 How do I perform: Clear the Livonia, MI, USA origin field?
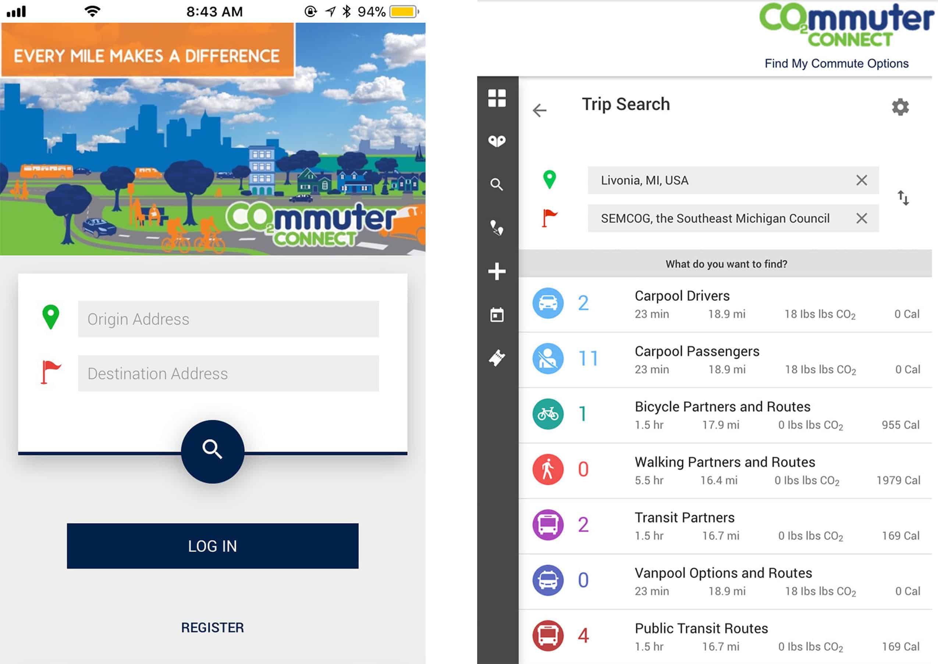861,180
